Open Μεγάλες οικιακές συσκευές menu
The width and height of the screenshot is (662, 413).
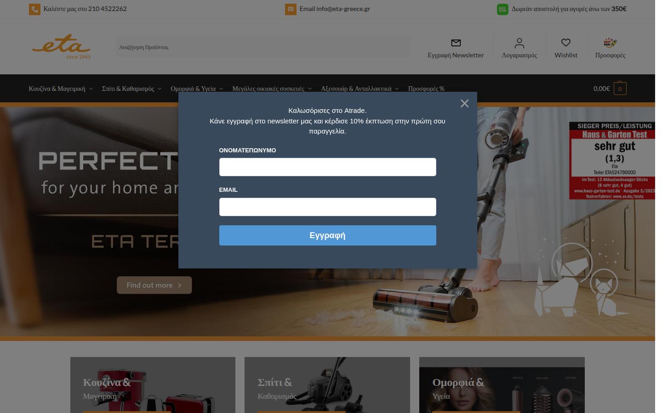pyautogui.click(x=268, y=89)
